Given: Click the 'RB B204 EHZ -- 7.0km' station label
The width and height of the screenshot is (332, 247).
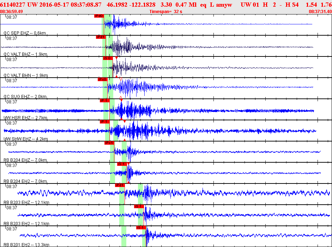Looking at the screenshot, I should tap(25, 160).
